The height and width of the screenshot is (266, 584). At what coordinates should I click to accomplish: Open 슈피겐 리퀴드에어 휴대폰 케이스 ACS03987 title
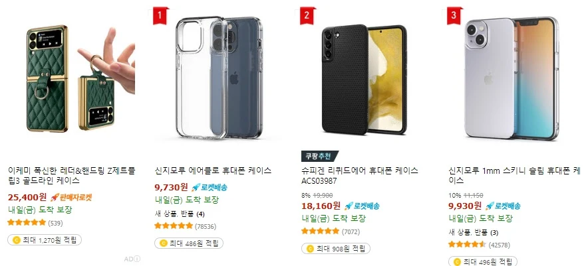(359, 175)
